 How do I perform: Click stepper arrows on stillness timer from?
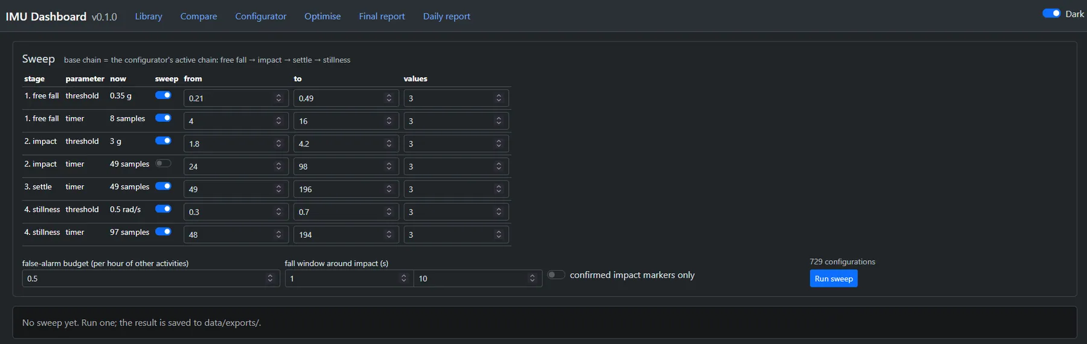point(278,234)
